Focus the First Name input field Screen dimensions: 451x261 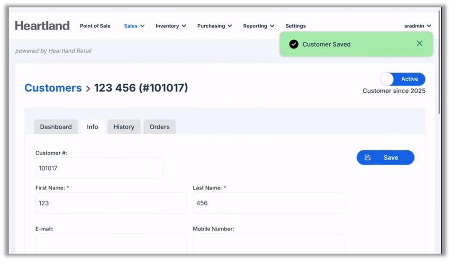tap(111, 203)
